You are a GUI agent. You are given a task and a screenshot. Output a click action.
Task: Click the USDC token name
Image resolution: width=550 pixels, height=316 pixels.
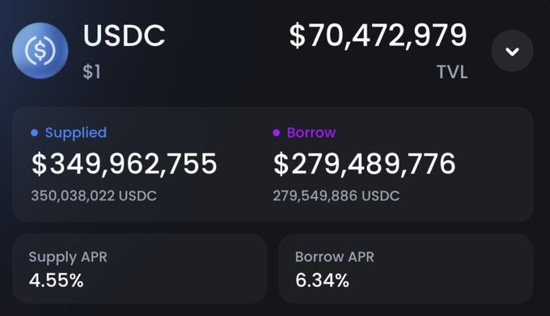click(x=124, y=36)
